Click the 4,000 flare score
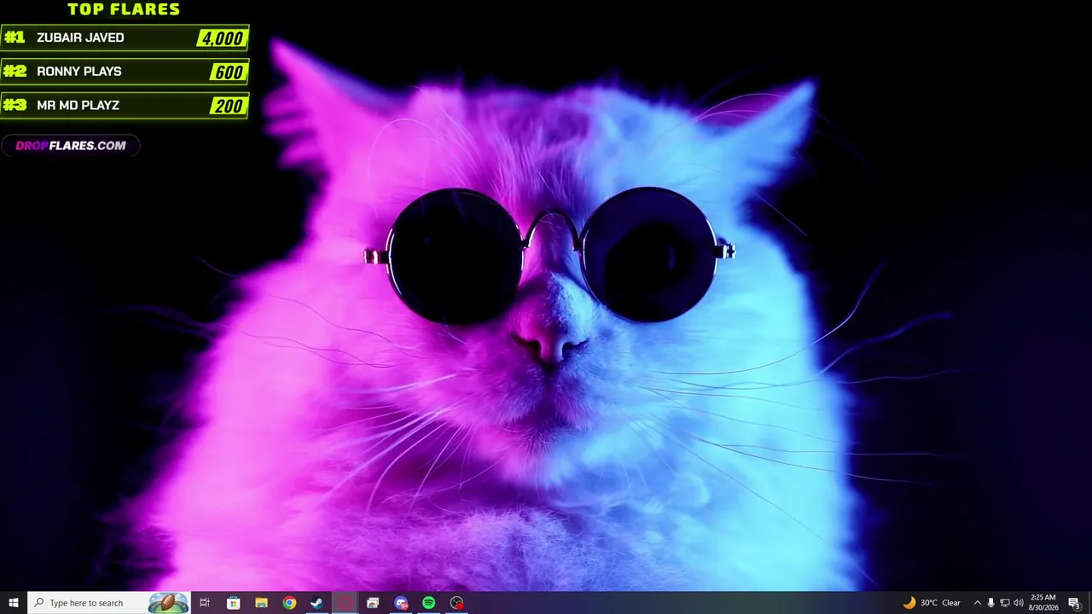 coord(222,38)
